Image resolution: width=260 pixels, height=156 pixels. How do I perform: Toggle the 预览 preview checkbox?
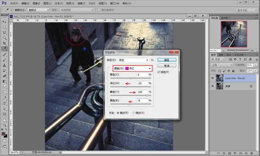point(159,72)
